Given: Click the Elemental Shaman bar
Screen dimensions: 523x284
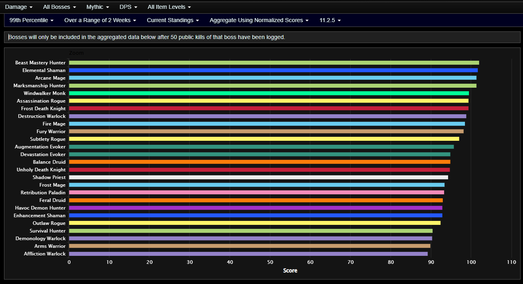Looking at the screenshot, I should click(x=274, y=70).
